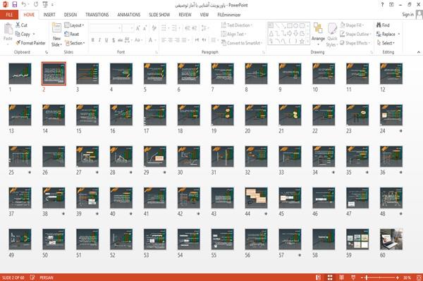Open PowerPoint Help question mark icon
The height and width of the screenshot is (281, 423).
[x=382, y=5]
